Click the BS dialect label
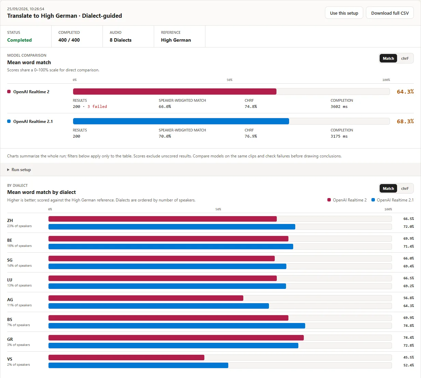Image resolution: width=421 pixels, height=378 pixels. click(x=10, y=320)
